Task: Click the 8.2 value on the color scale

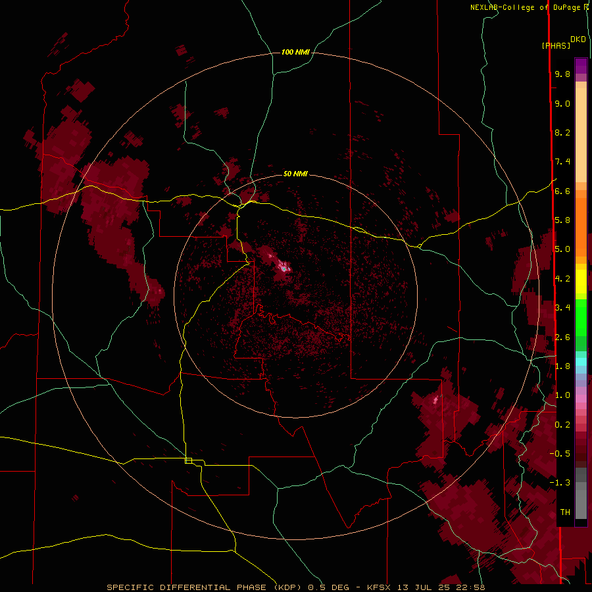Action: (562, 132)
